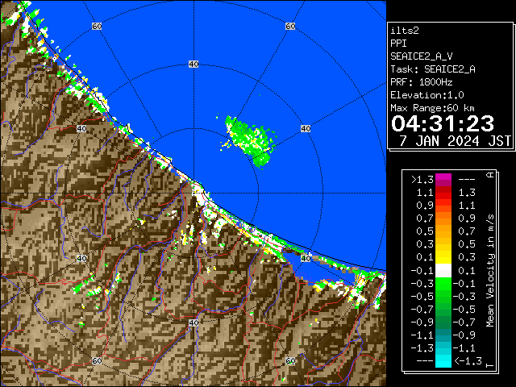This screenshot has height=387, width=516.
Task: Select the "Task: SEAICE2_A" line
Action: tap(433, 69)
